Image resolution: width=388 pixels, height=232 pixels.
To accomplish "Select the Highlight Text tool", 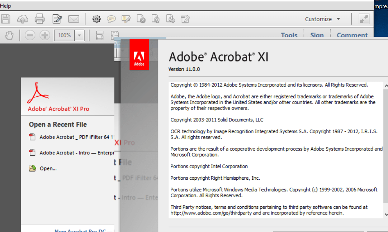I will (x=126, y=19).
